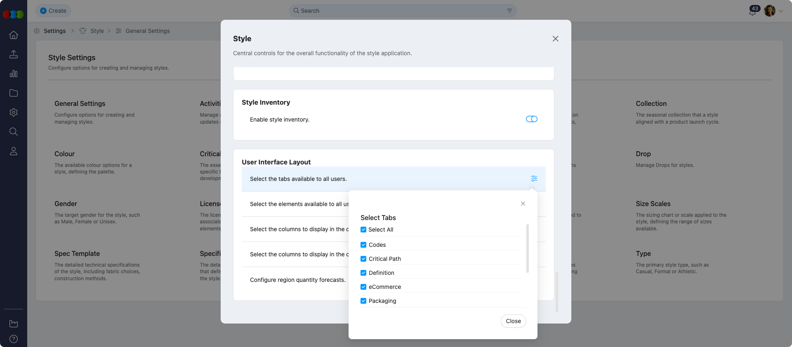Click the General Settings breadcrumb sliders icon
792x347 pixels.
click(x=118, y=31)
